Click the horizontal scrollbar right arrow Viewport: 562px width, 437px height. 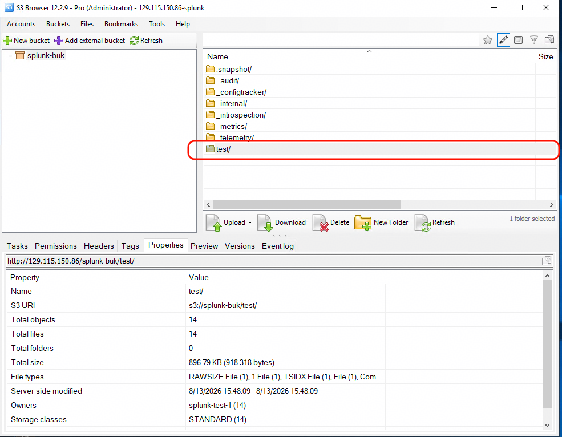click(552, 204)
